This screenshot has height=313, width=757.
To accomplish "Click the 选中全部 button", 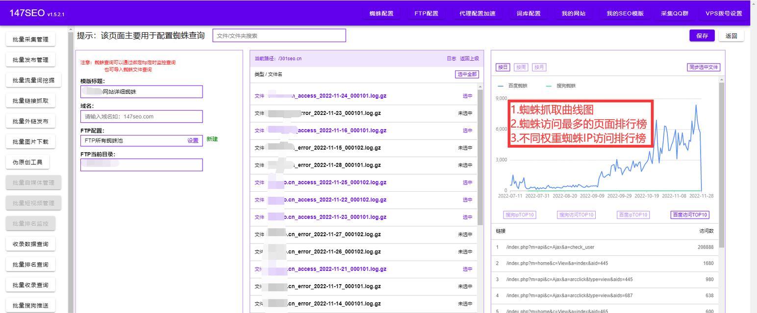I will (x=467, y=74).
